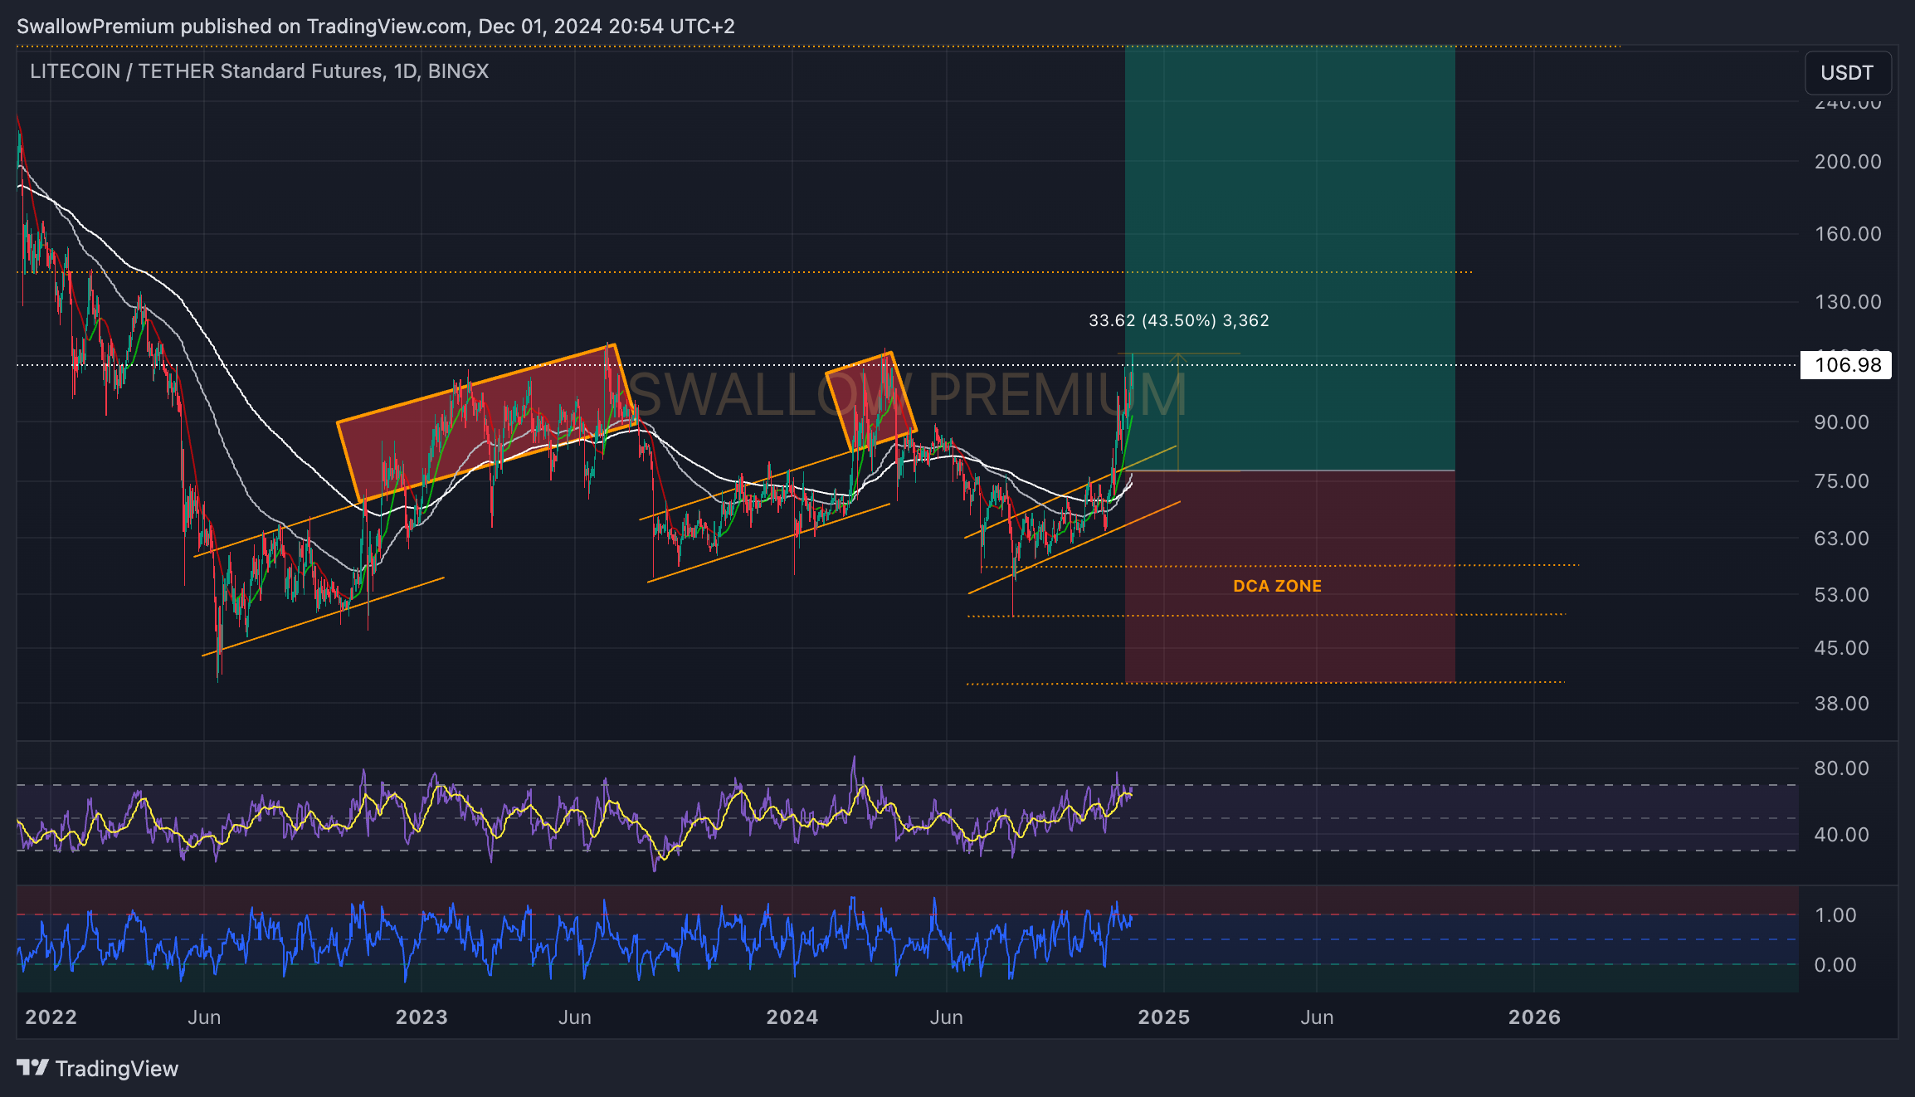The height and width of the screenshot is (1097, 1915).
Task: Click the 130.00 price axis label
Action: click(1848, 302)
